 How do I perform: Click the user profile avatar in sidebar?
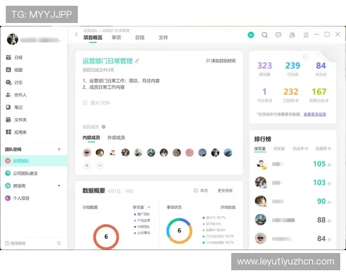pos(12,39)
